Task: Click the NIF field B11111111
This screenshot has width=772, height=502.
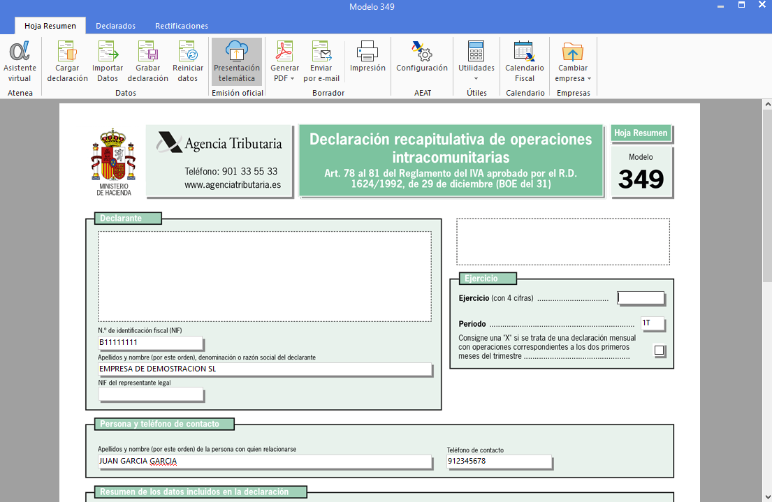Action: click(x=150, y=343)
